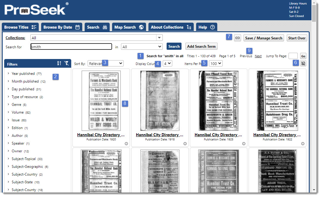
Task: Click the blue Search button
Action: (174, 46)
